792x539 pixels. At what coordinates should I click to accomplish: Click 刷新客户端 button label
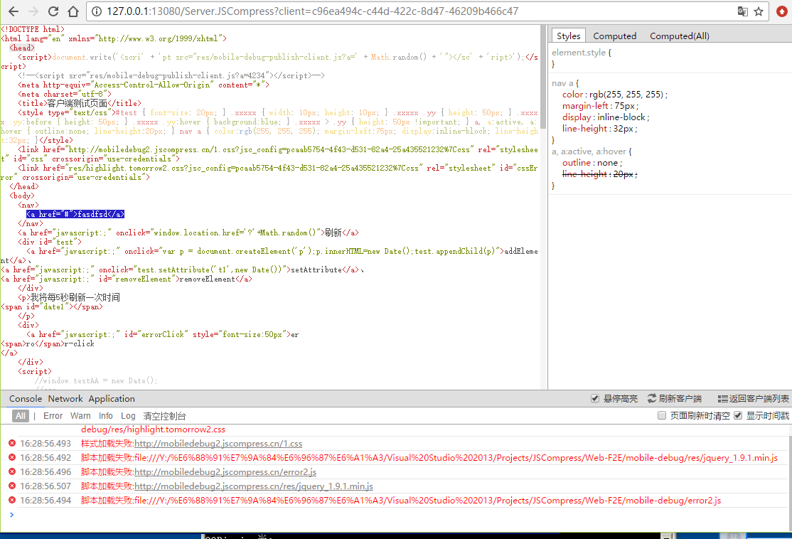click(x=680, y=399)
